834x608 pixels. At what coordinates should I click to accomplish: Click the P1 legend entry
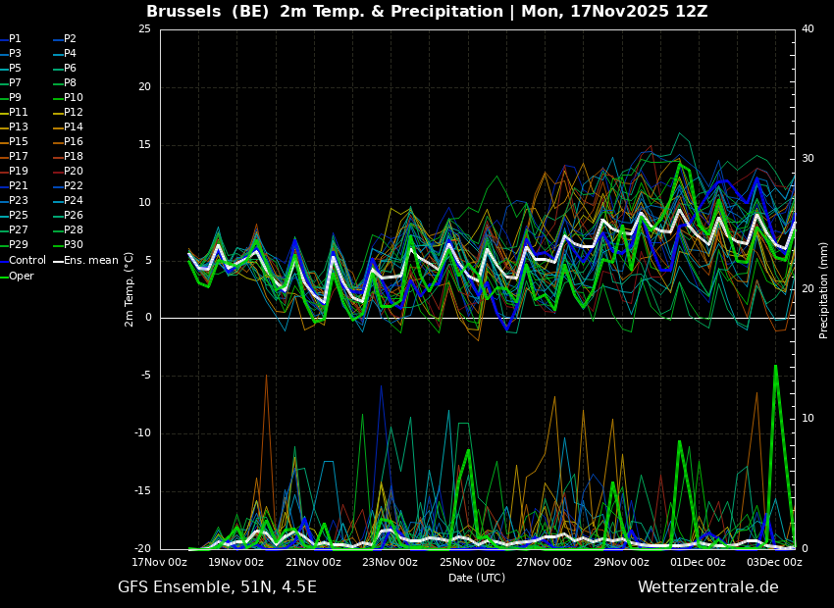point(11,39)
